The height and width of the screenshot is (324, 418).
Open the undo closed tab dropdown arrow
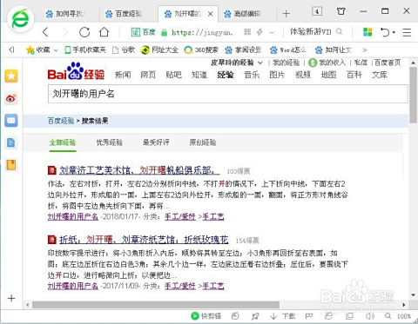pyautogui.click(x=394, y=32)
